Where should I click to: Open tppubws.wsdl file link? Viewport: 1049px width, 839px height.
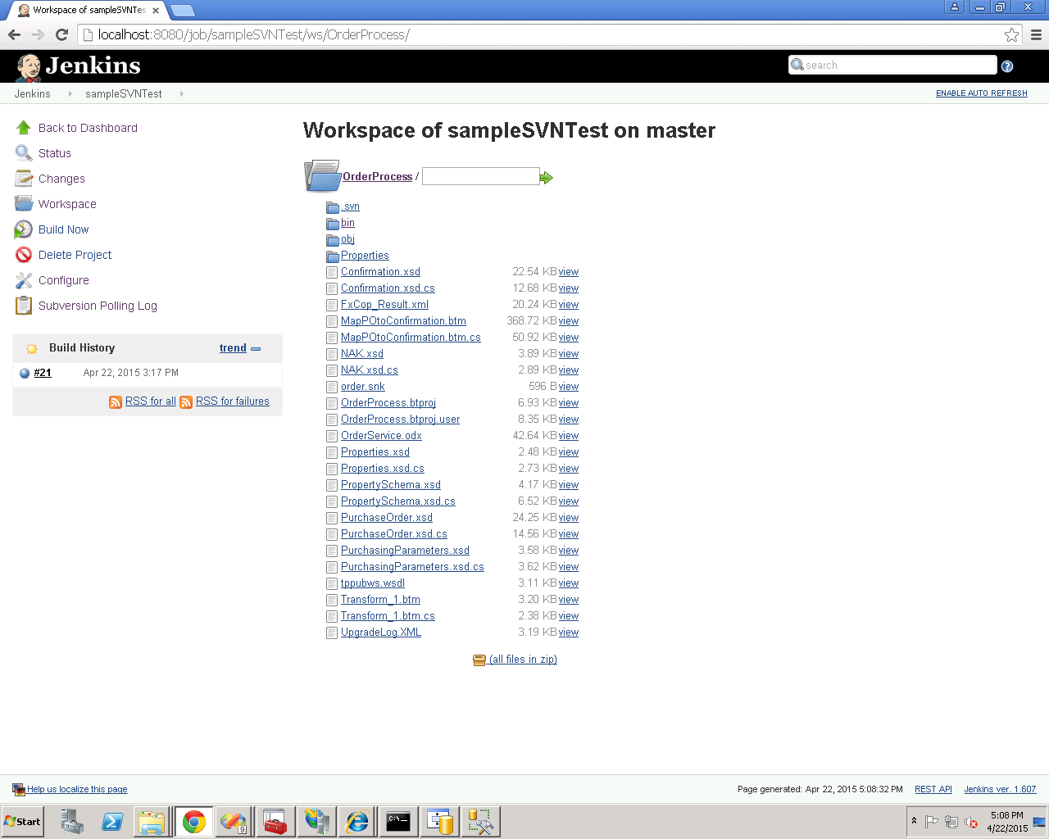[x=373, y=583]
